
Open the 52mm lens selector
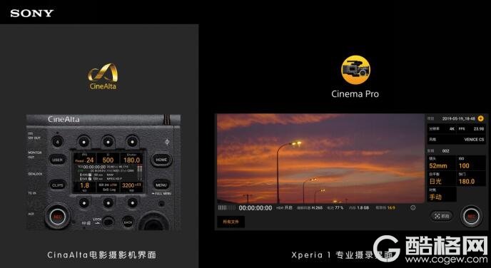(442, 163)
